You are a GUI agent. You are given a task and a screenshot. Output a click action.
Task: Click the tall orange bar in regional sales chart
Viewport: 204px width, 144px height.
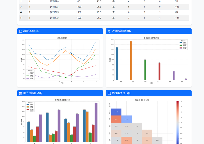[131, 60]
